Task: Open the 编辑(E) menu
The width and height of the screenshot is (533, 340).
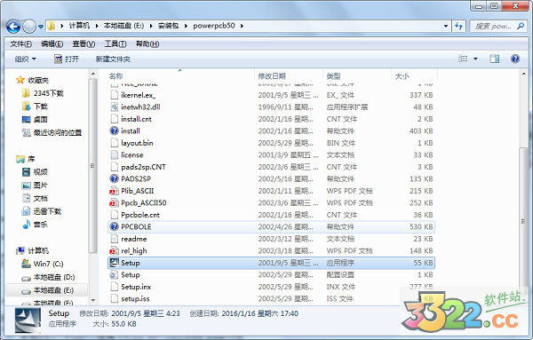Action: (52, 43)
